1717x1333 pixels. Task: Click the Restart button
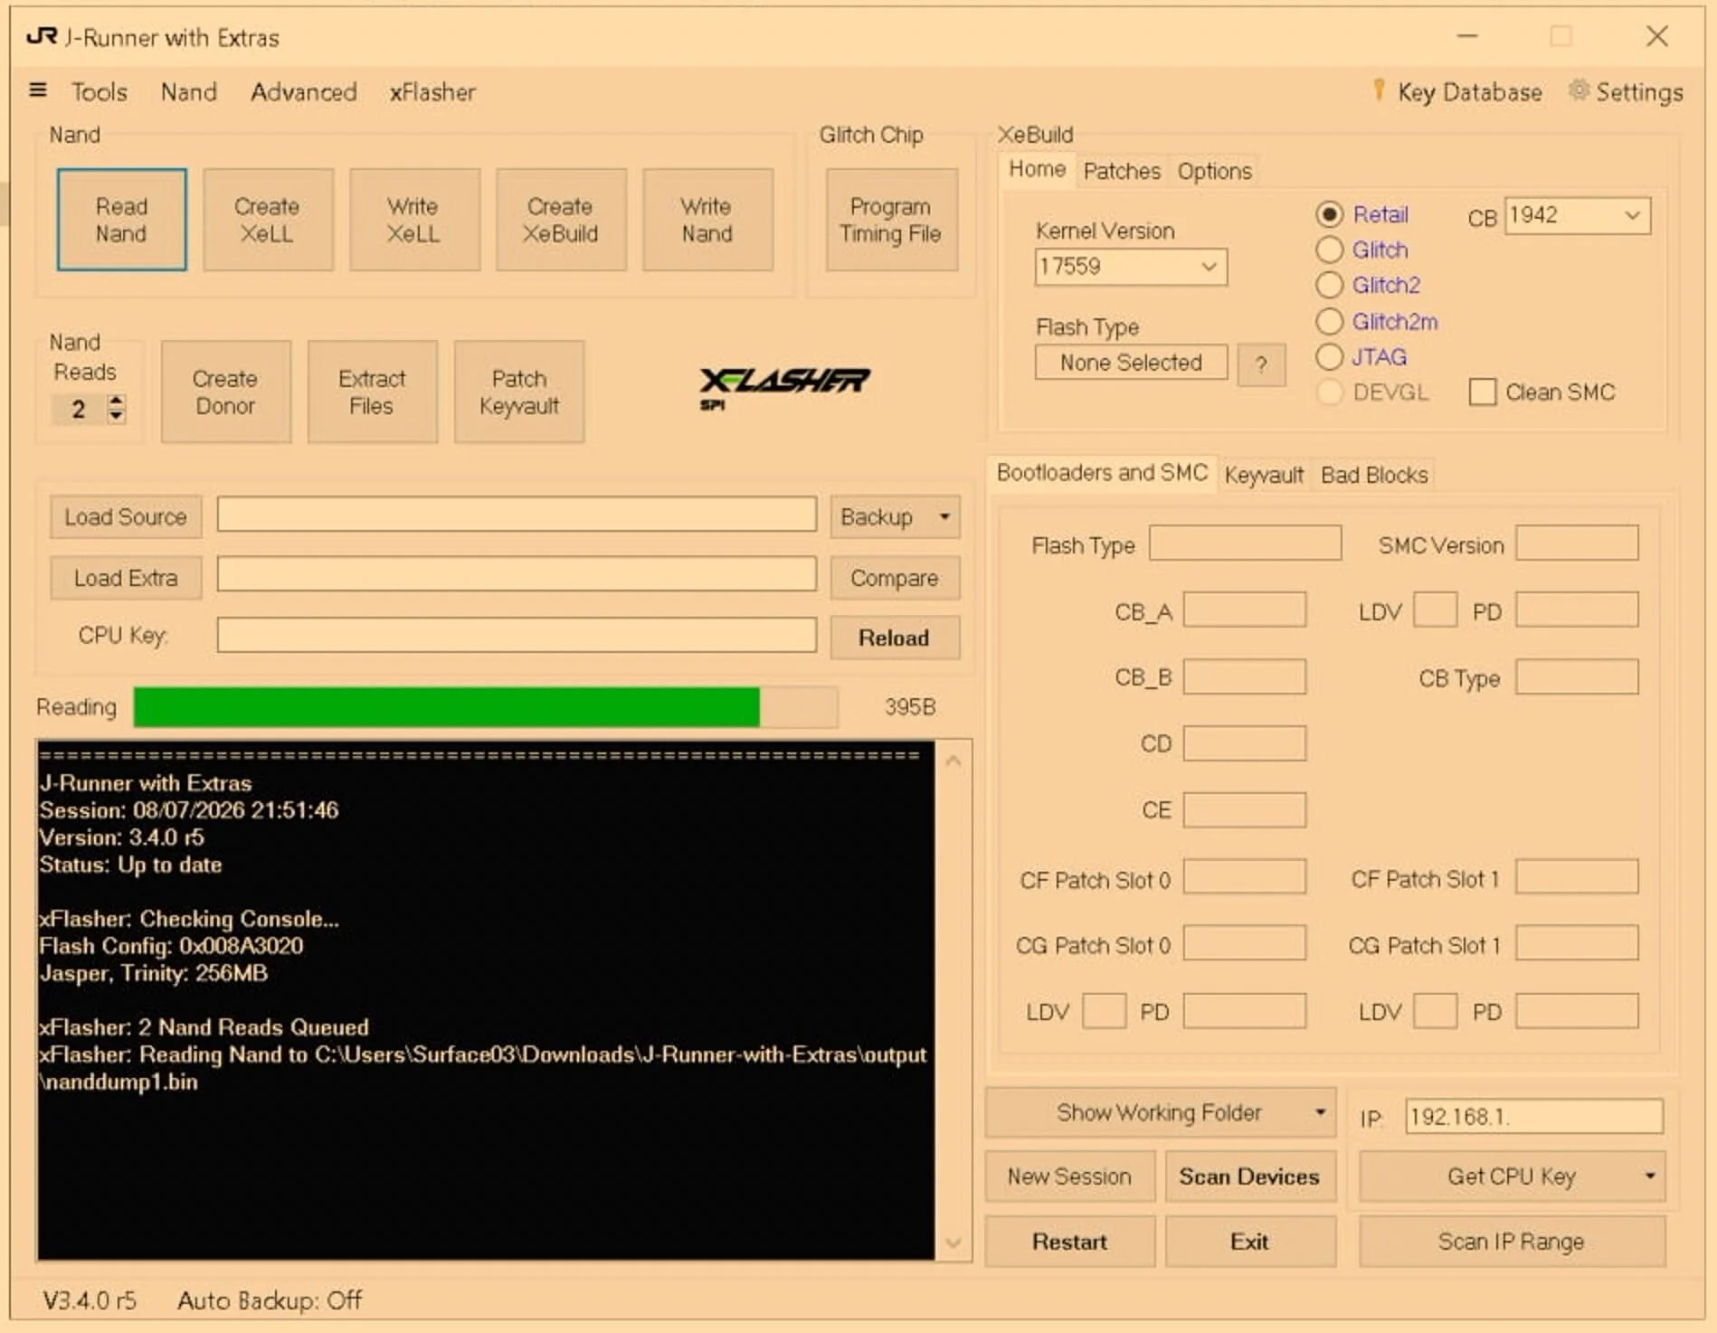coord(1070,1241)
